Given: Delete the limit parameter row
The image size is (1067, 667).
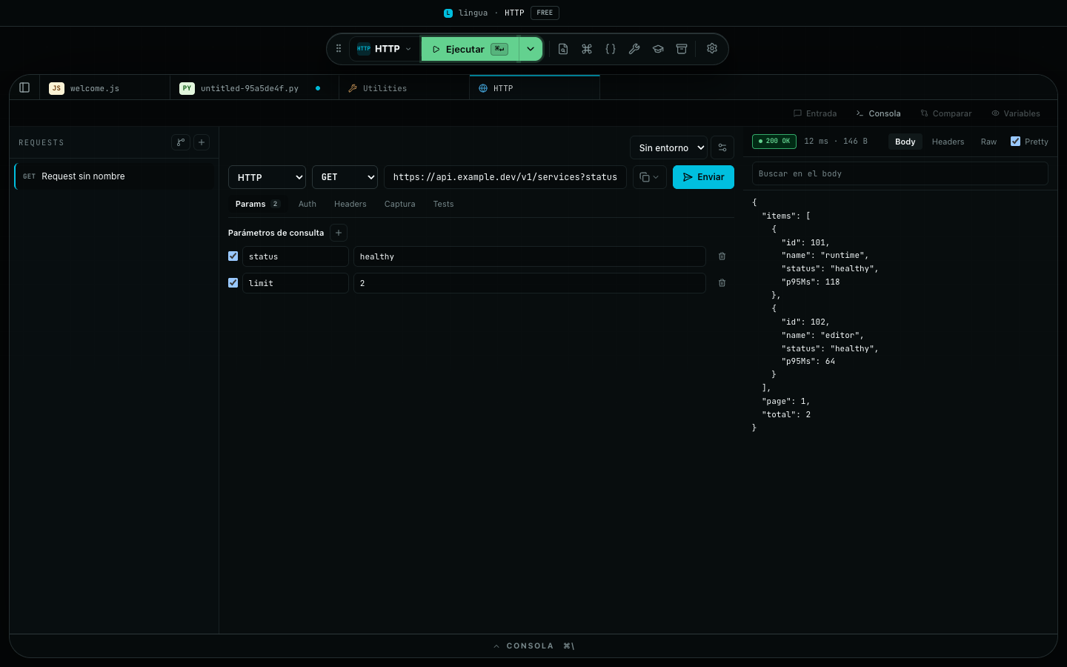Looking at the screenshot, I should coord(722,283).
